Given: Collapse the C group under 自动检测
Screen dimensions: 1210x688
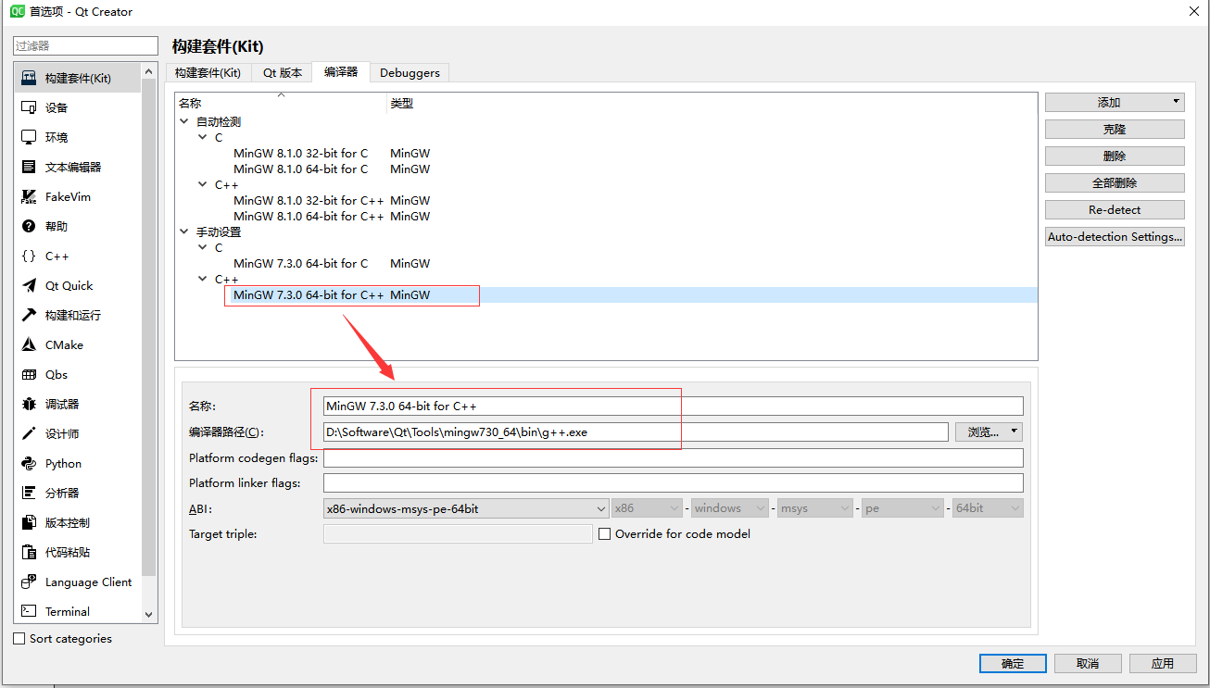Looking at the screenshot, I should coord(203,137).
